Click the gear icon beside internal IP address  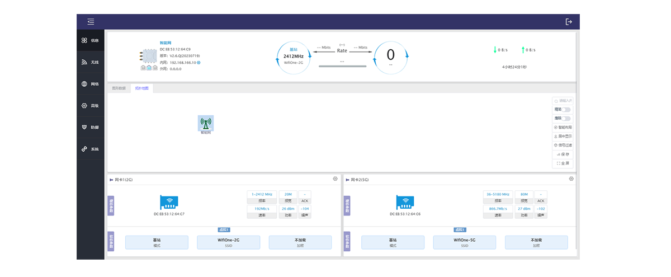(199, 63)
